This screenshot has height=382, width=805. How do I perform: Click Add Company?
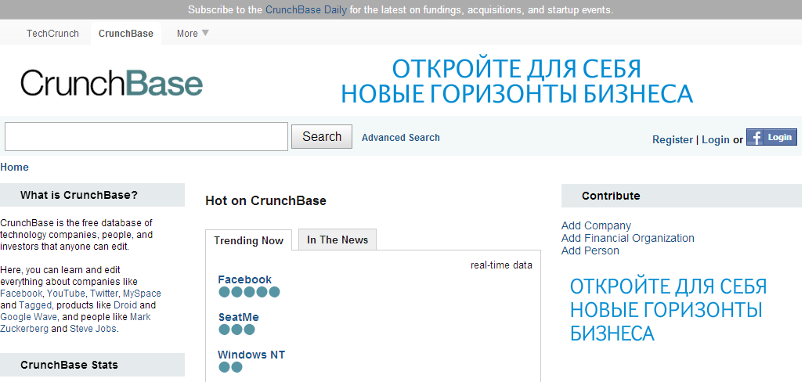coord(596,226)
